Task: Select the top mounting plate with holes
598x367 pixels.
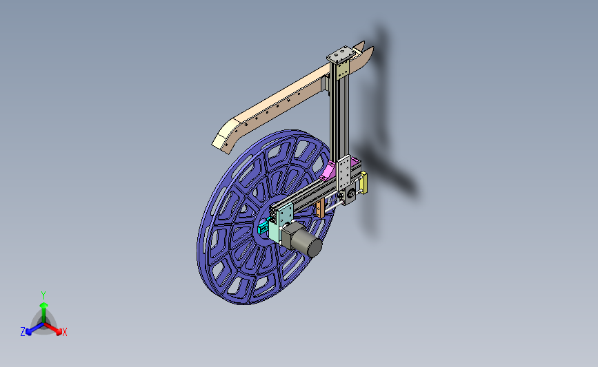Action: click(x=341, y=55)
